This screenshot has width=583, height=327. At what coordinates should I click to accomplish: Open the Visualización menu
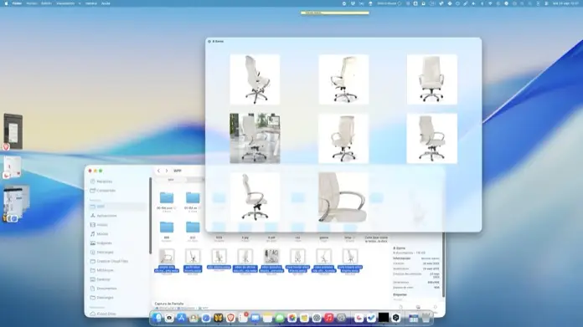[x=65, y=3]
